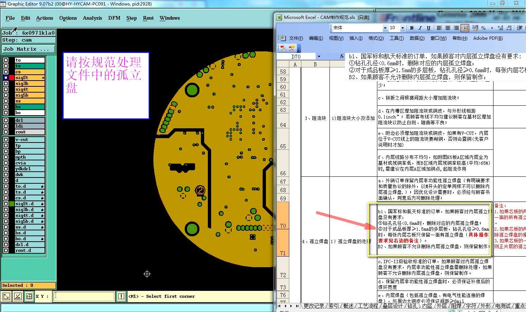Toggle Merge and Center in Excel
Screen dimensions: 526x312
(x=465, y=28)
